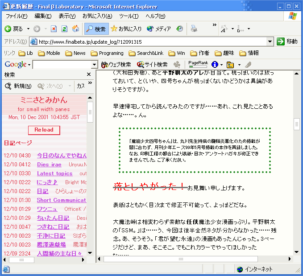Open the Win links folder
This screenshot has width=303, height=276.
(x=177, y=53)
